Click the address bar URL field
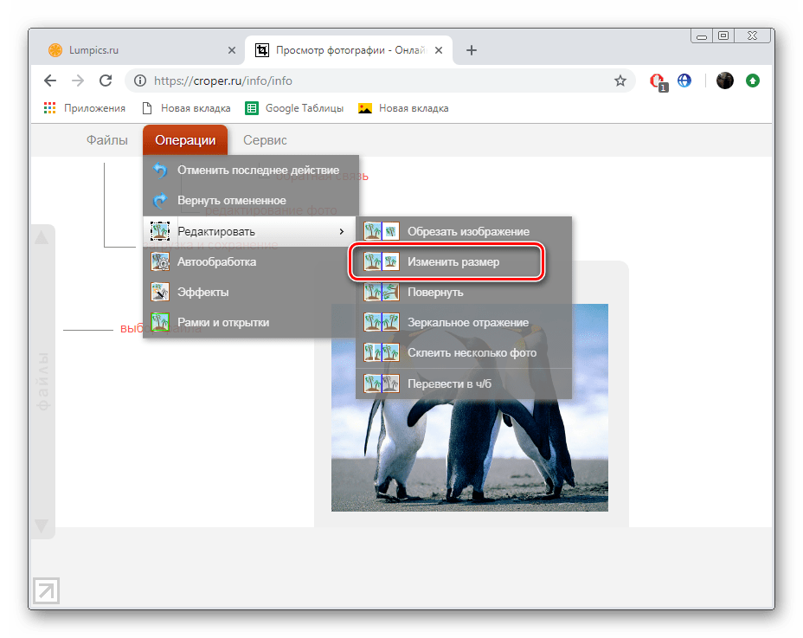 pyautogui.click(x=379, y=81)
